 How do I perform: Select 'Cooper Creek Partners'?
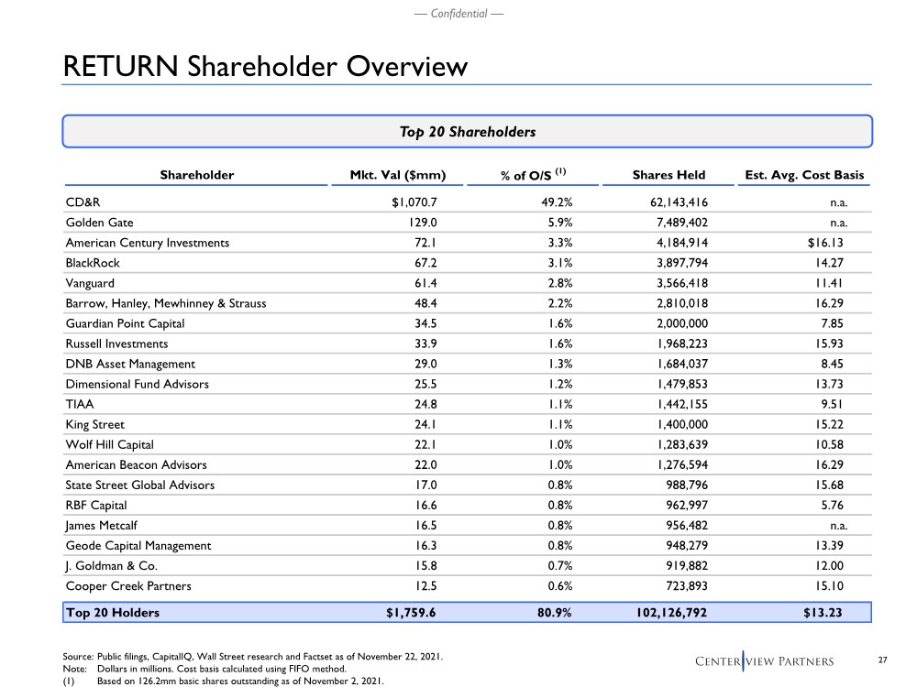coord(128,586)
